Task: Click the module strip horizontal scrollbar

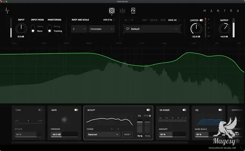Action: (100, 142)
